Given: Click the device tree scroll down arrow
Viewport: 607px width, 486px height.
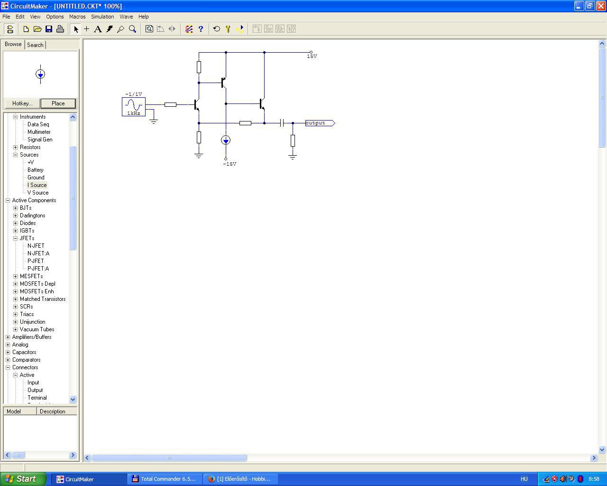Looking at the screenshot, I should point(73,399).
